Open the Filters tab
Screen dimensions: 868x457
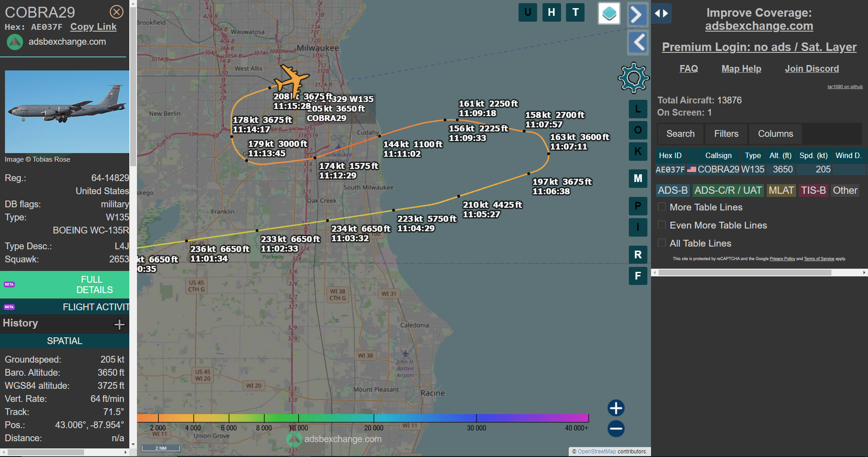tap(726, 134)
